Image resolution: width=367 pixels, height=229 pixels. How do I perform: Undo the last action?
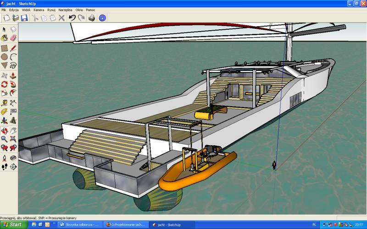(x=72, y=18)
